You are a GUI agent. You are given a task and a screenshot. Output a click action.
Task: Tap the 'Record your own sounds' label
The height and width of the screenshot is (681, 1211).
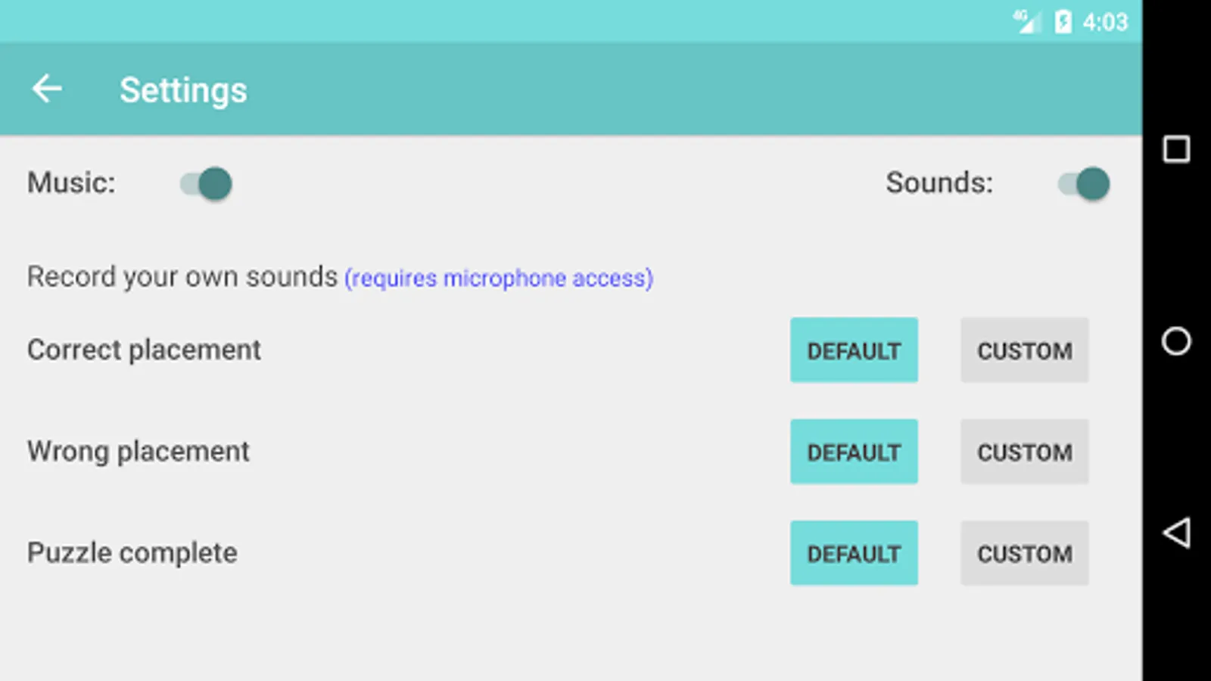[182, 277]
